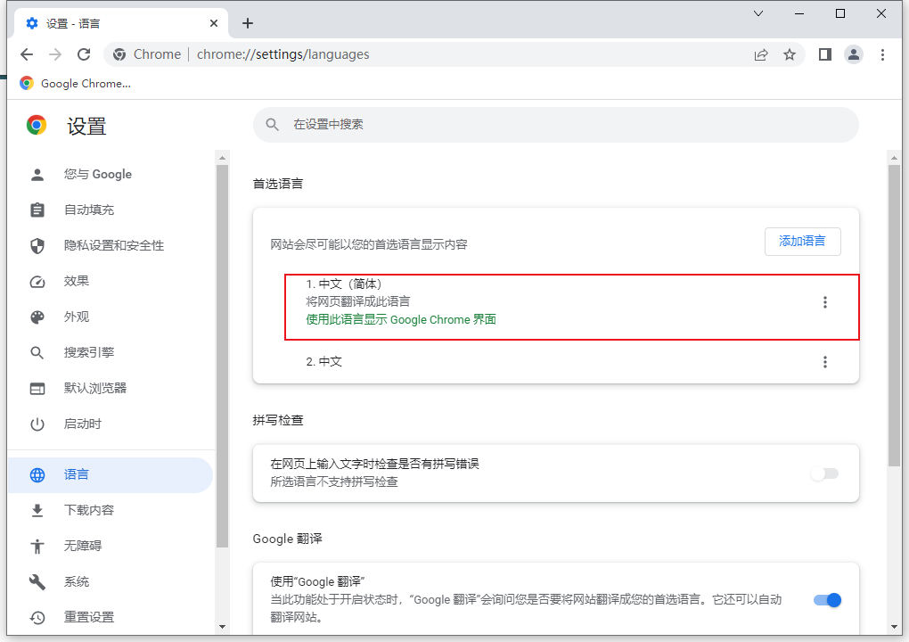The width and height of the screenshot is (909, 642).
Task: Click the 系统 wrench icon
Action: click(x=37, y=581)
